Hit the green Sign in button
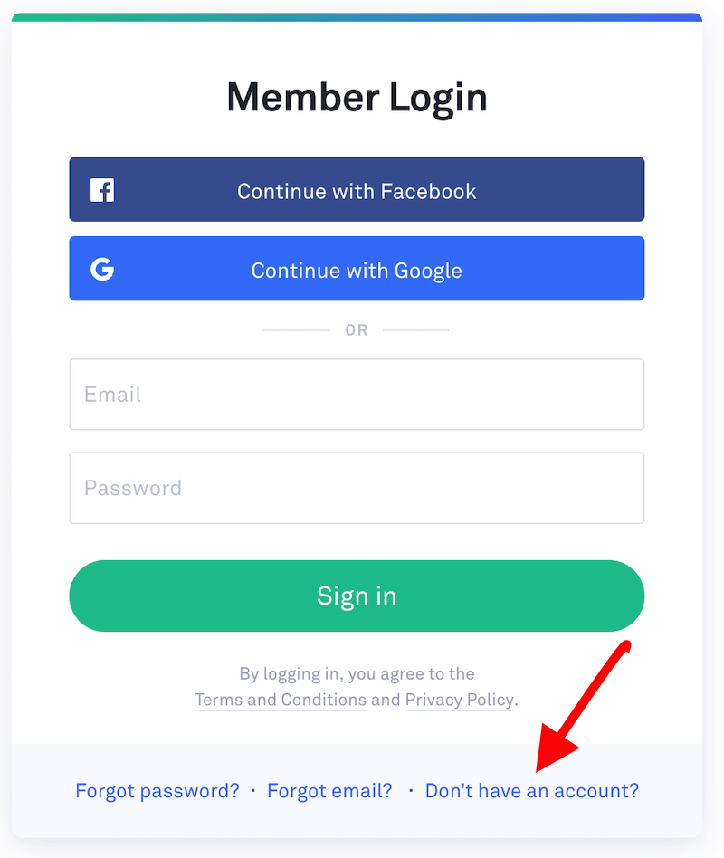This screenshot has height=858, width=724. pos(357,596)
